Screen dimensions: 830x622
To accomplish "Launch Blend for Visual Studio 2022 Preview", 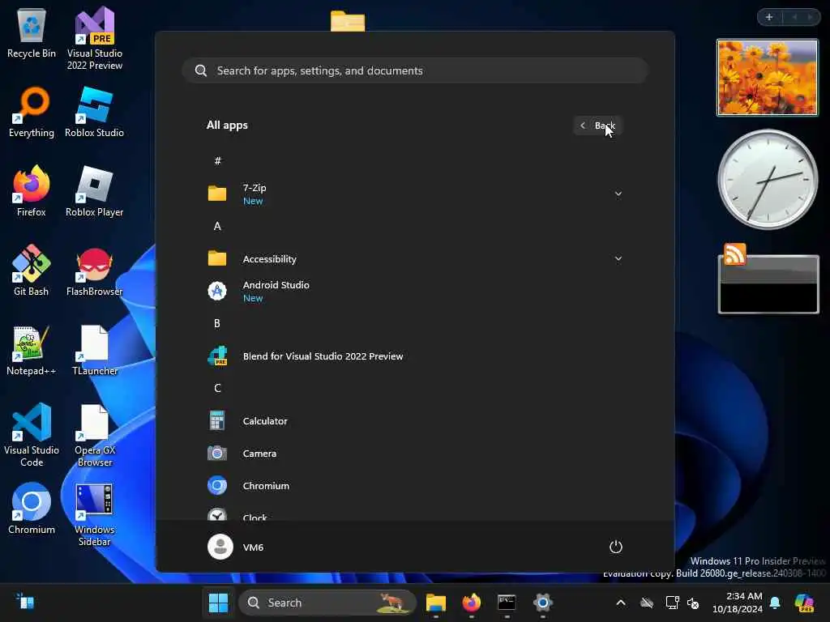I will pyautogui.click(x=416, y=356).
